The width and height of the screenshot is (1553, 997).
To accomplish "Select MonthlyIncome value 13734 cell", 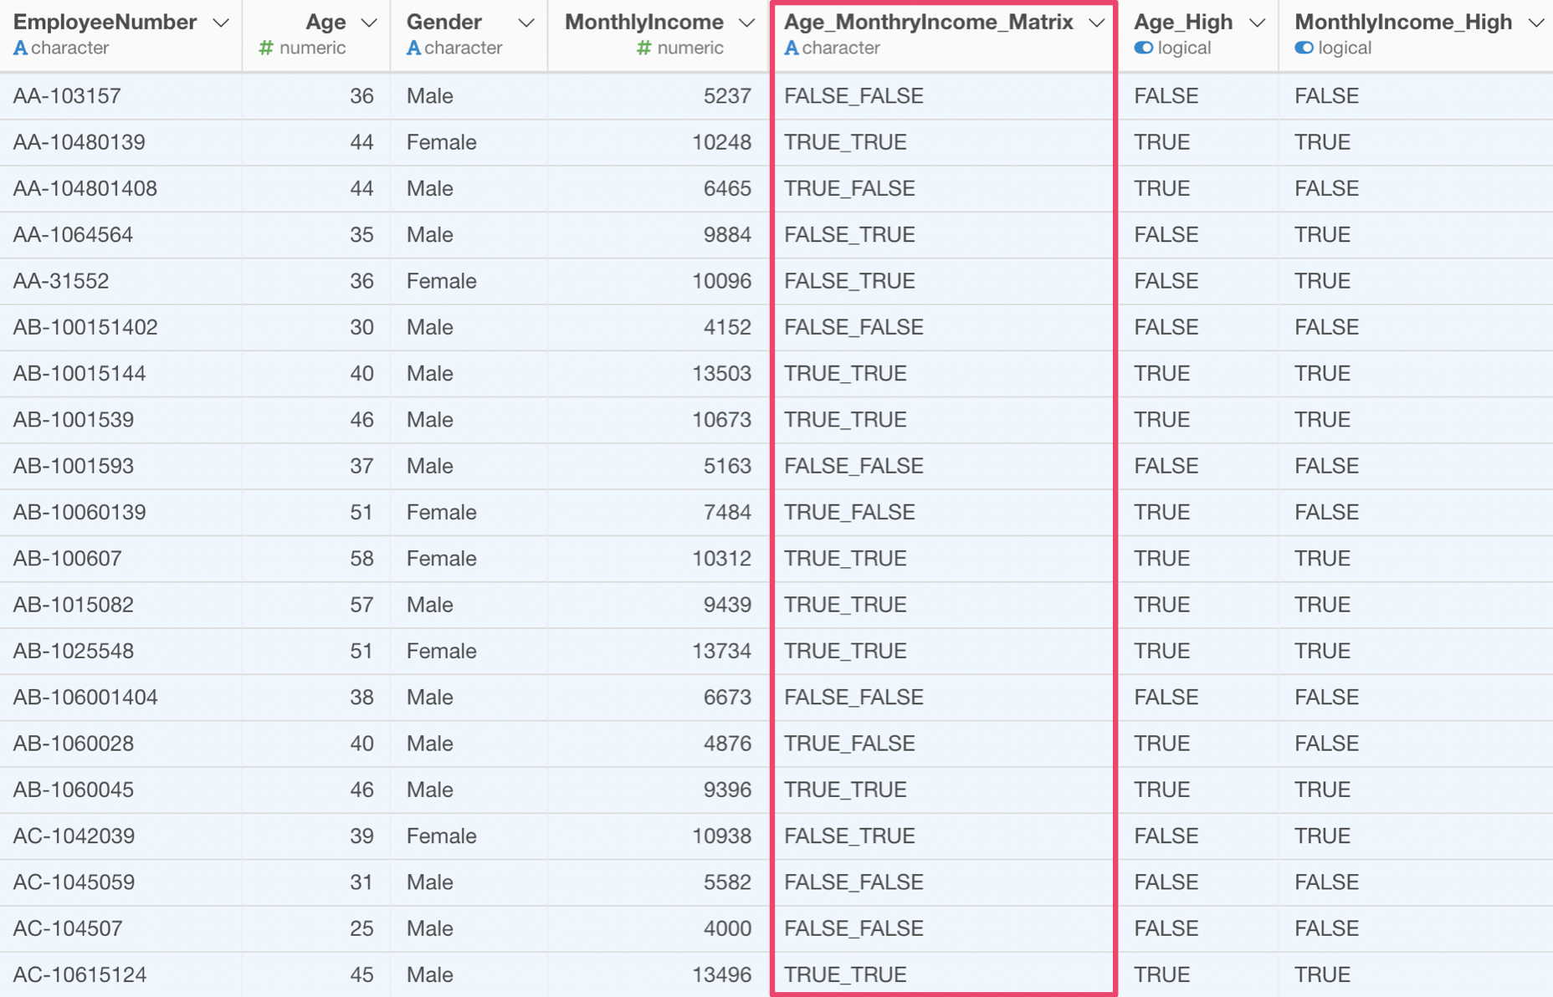I will point(659,651).
